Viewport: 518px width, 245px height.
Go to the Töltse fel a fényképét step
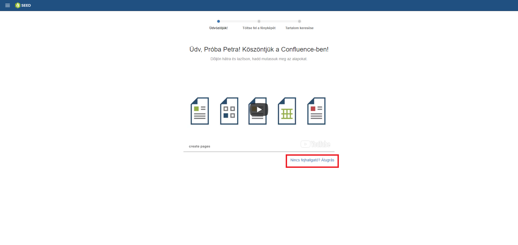(x=259, y=28)
